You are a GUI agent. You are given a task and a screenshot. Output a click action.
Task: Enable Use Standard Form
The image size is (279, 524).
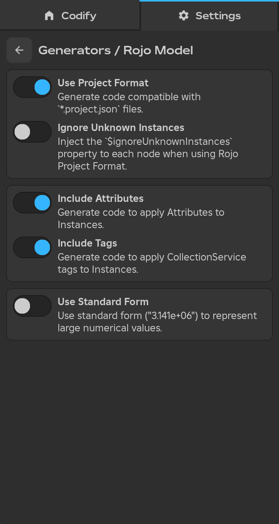pos(32,306)
